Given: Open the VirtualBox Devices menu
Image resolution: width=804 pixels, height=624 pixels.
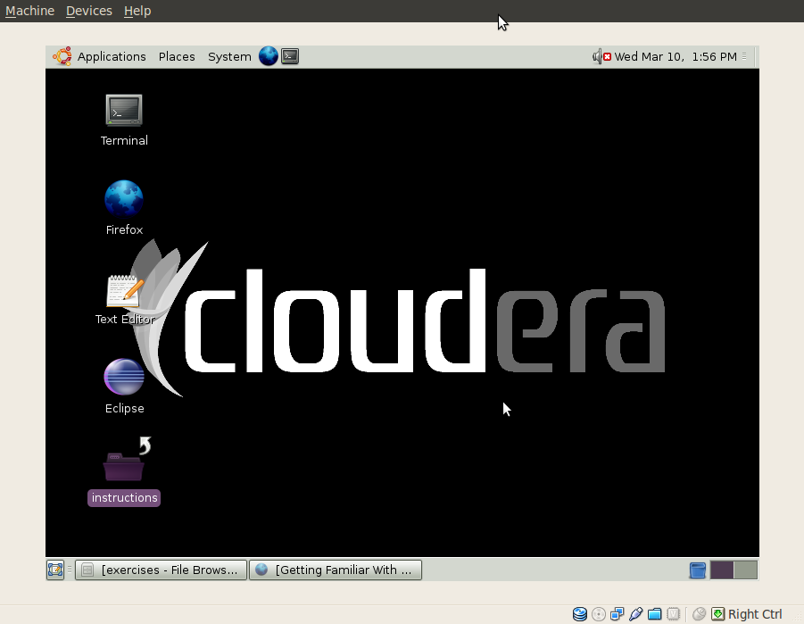Looking at the screenshot, I should 89,11.
